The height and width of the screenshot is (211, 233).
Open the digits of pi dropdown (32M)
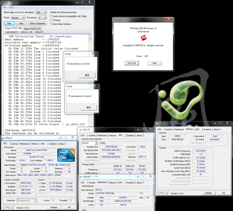(x=41, y=12)
